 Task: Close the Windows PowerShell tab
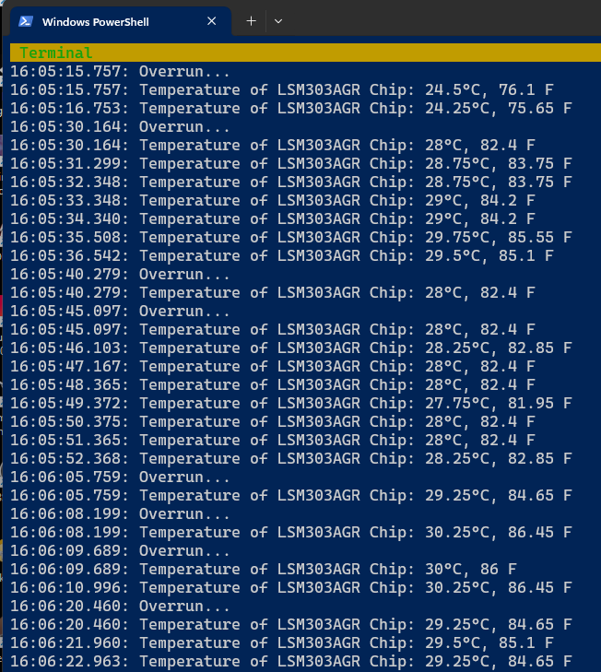(x=211, y=21)
